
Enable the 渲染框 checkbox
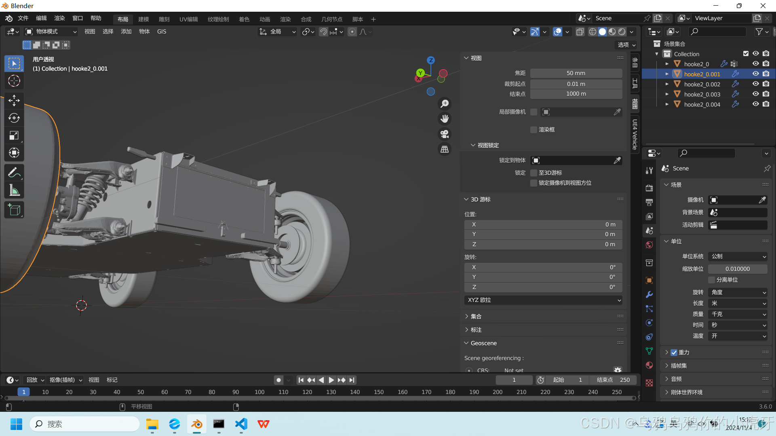pos(533,130)
